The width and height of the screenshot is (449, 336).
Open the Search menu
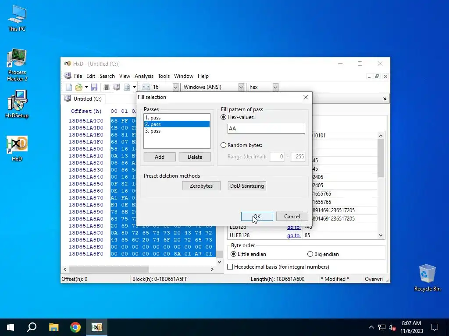point(107,76)
